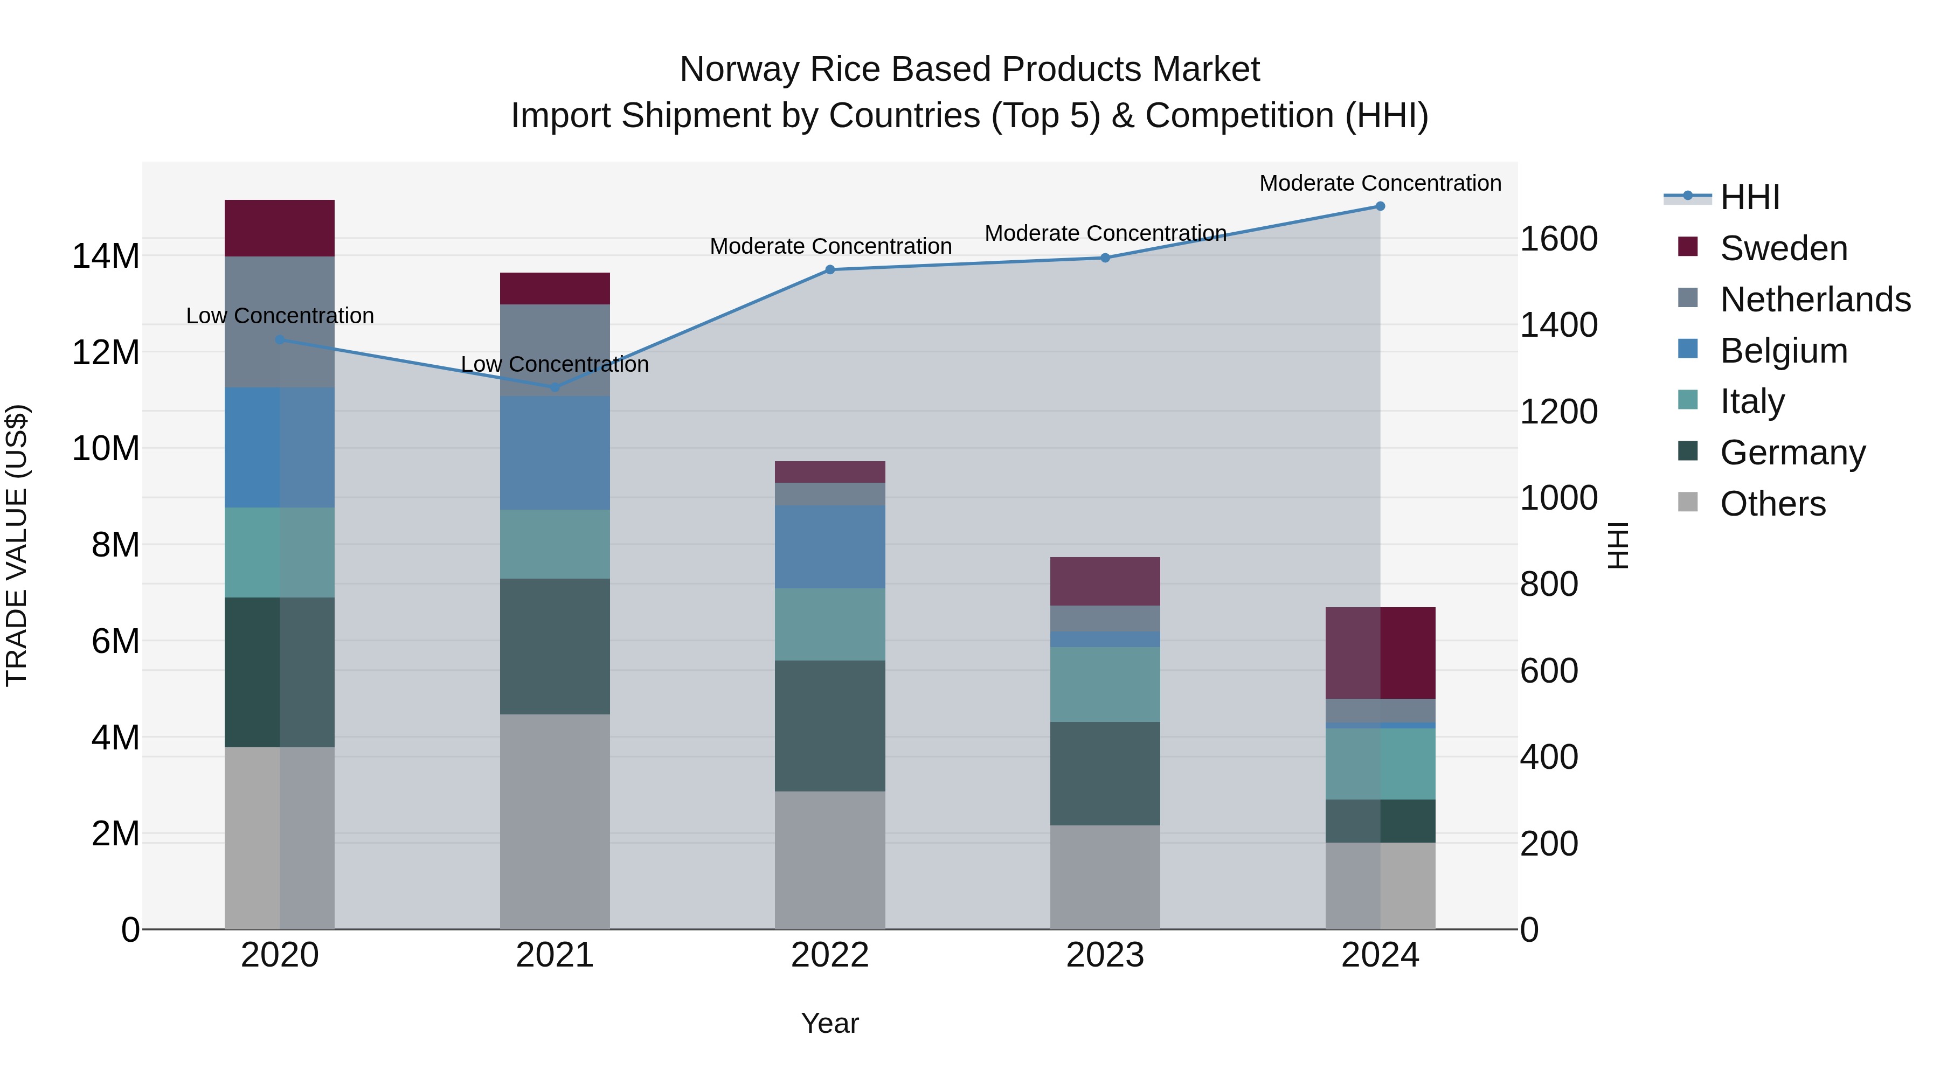The height and width of the screenshot is (1091, 1940).
Task: Click the 2022 HHI data point
Action: [x=830, y=269]
